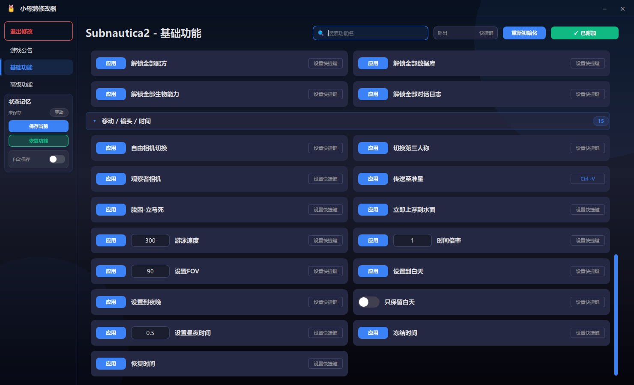The image size is (634, 385).
Task: Click the 恢复功能 button
Action: click(39, 141)
